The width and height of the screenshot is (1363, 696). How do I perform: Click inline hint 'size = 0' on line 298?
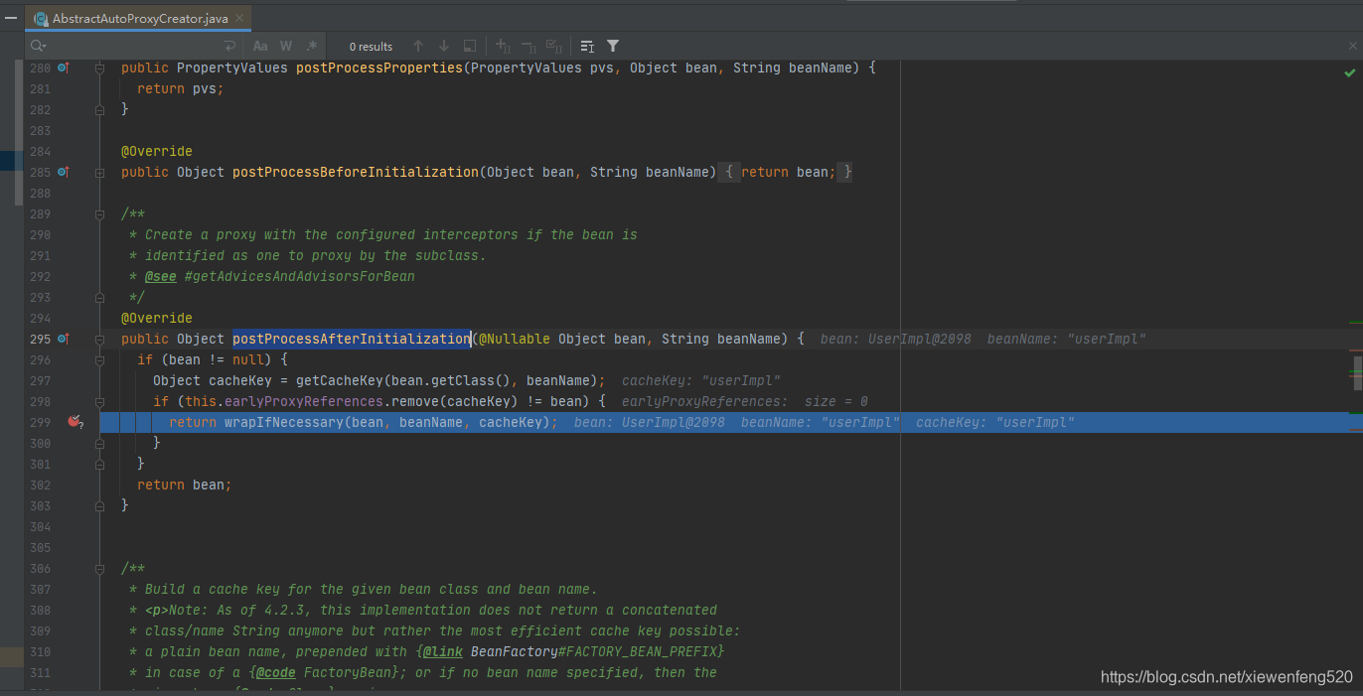(x=836, y=401)
